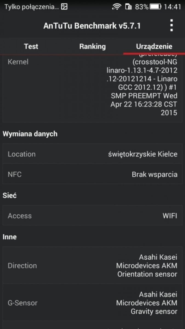Open the three-dot overflow menu

click(x=172, y=25)
